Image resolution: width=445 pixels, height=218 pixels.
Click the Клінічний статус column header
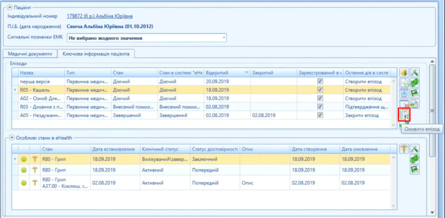pyautogui.click(x=165, y=149)
